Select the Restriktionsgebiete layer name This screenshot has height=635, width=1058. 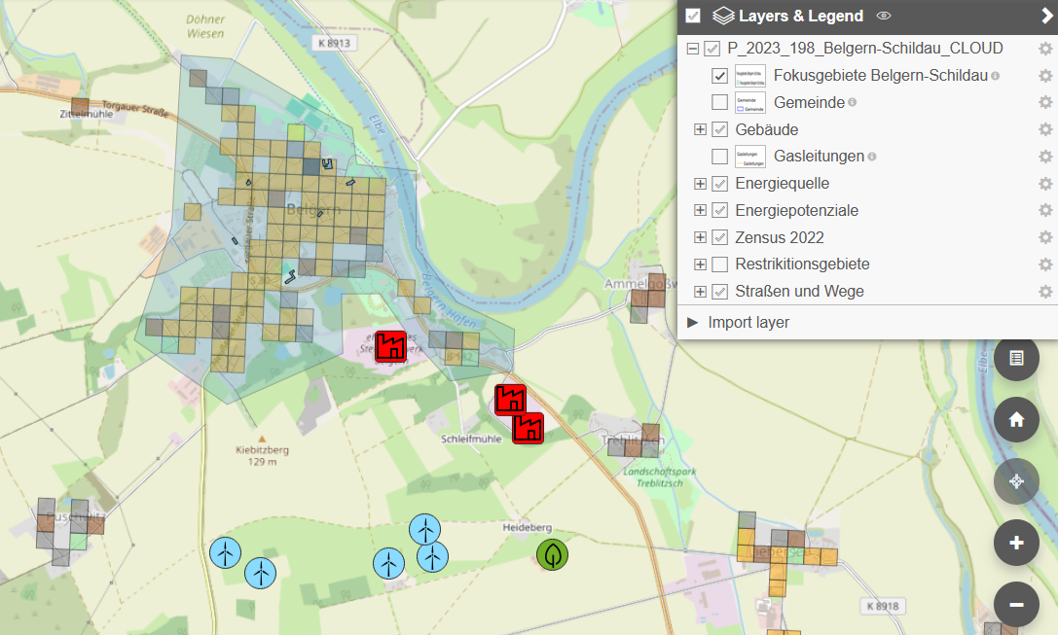(x=802, y=265)
